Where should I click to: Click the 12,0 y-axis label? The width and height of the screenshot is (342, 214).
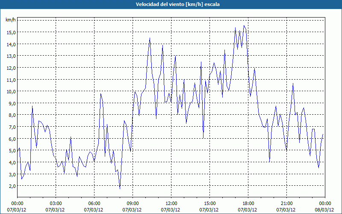(11, 68)
